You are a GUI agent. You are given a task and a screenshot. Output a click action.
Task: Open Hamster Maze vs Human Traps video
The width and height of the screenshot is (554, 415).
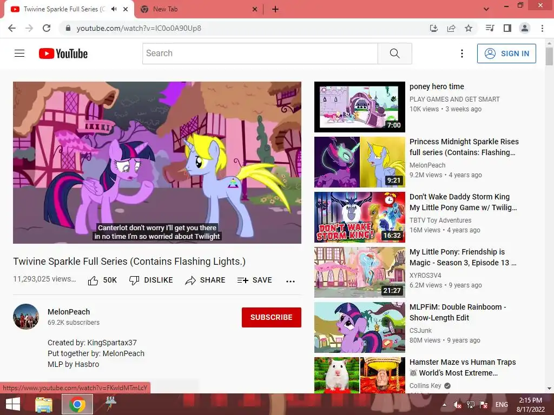point(463,367)
